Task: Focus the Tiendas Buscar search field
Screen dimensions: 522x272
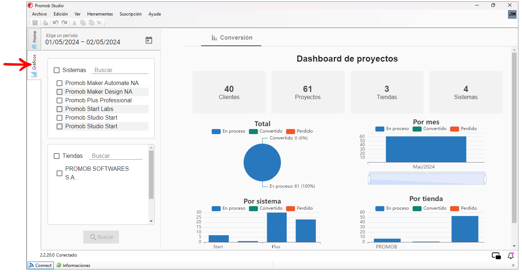Action: pyautogui.click(x=116, y=156)
